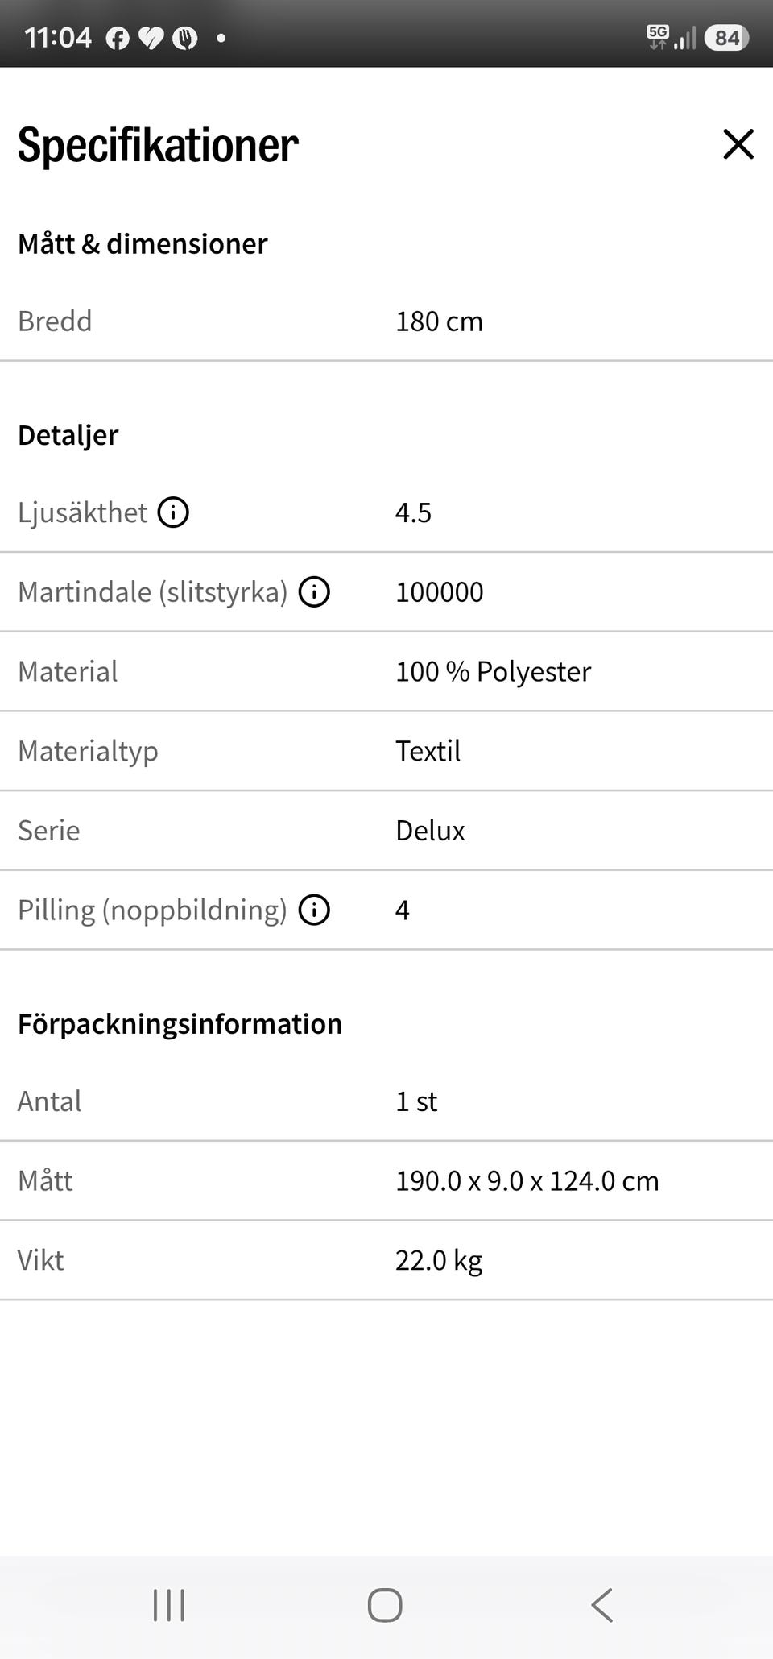
Task: Tap the clock showing 11:04
Action: pos(58,38)
